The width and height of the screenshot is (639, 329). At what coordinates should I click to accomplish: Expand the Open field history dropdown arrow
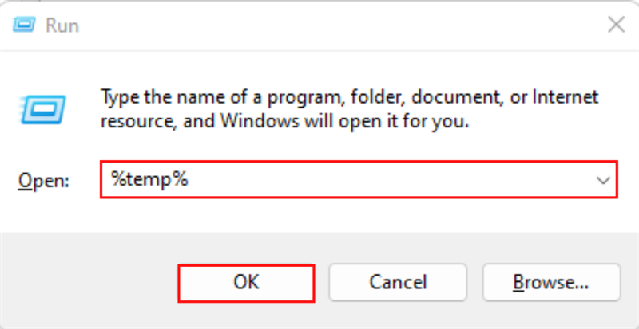click(x=602, y=181)
